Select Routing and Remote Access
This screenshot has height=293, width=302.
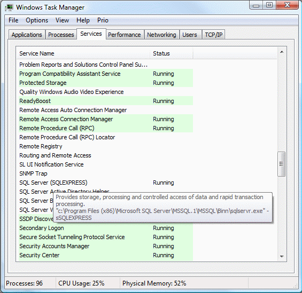coord(105,155)
